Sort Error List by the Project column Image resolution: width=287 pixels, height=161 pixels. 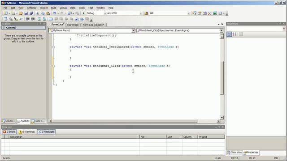pos(211,137)
